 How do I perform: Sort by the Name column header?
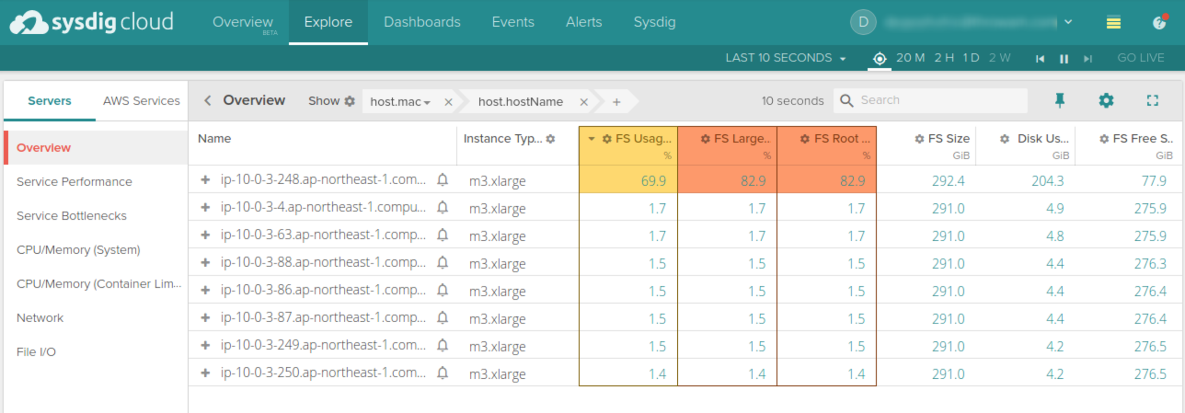coord(214,138)
